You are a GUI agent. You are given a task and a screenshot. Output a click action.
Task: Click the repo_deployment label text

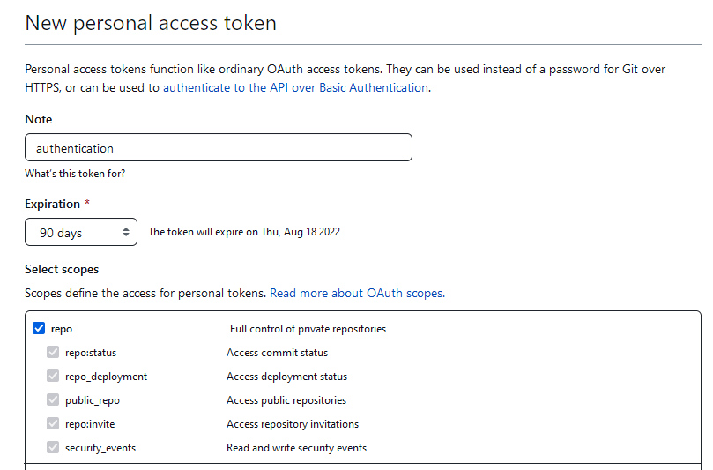106,377
